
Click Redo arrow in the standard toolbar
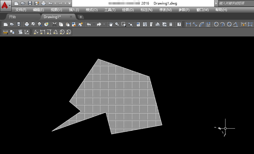99,24
